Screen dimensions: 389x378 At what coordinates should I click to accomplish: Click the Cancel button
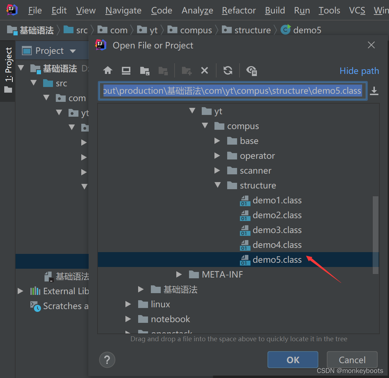pyautogui.click(x=352, y=360)
